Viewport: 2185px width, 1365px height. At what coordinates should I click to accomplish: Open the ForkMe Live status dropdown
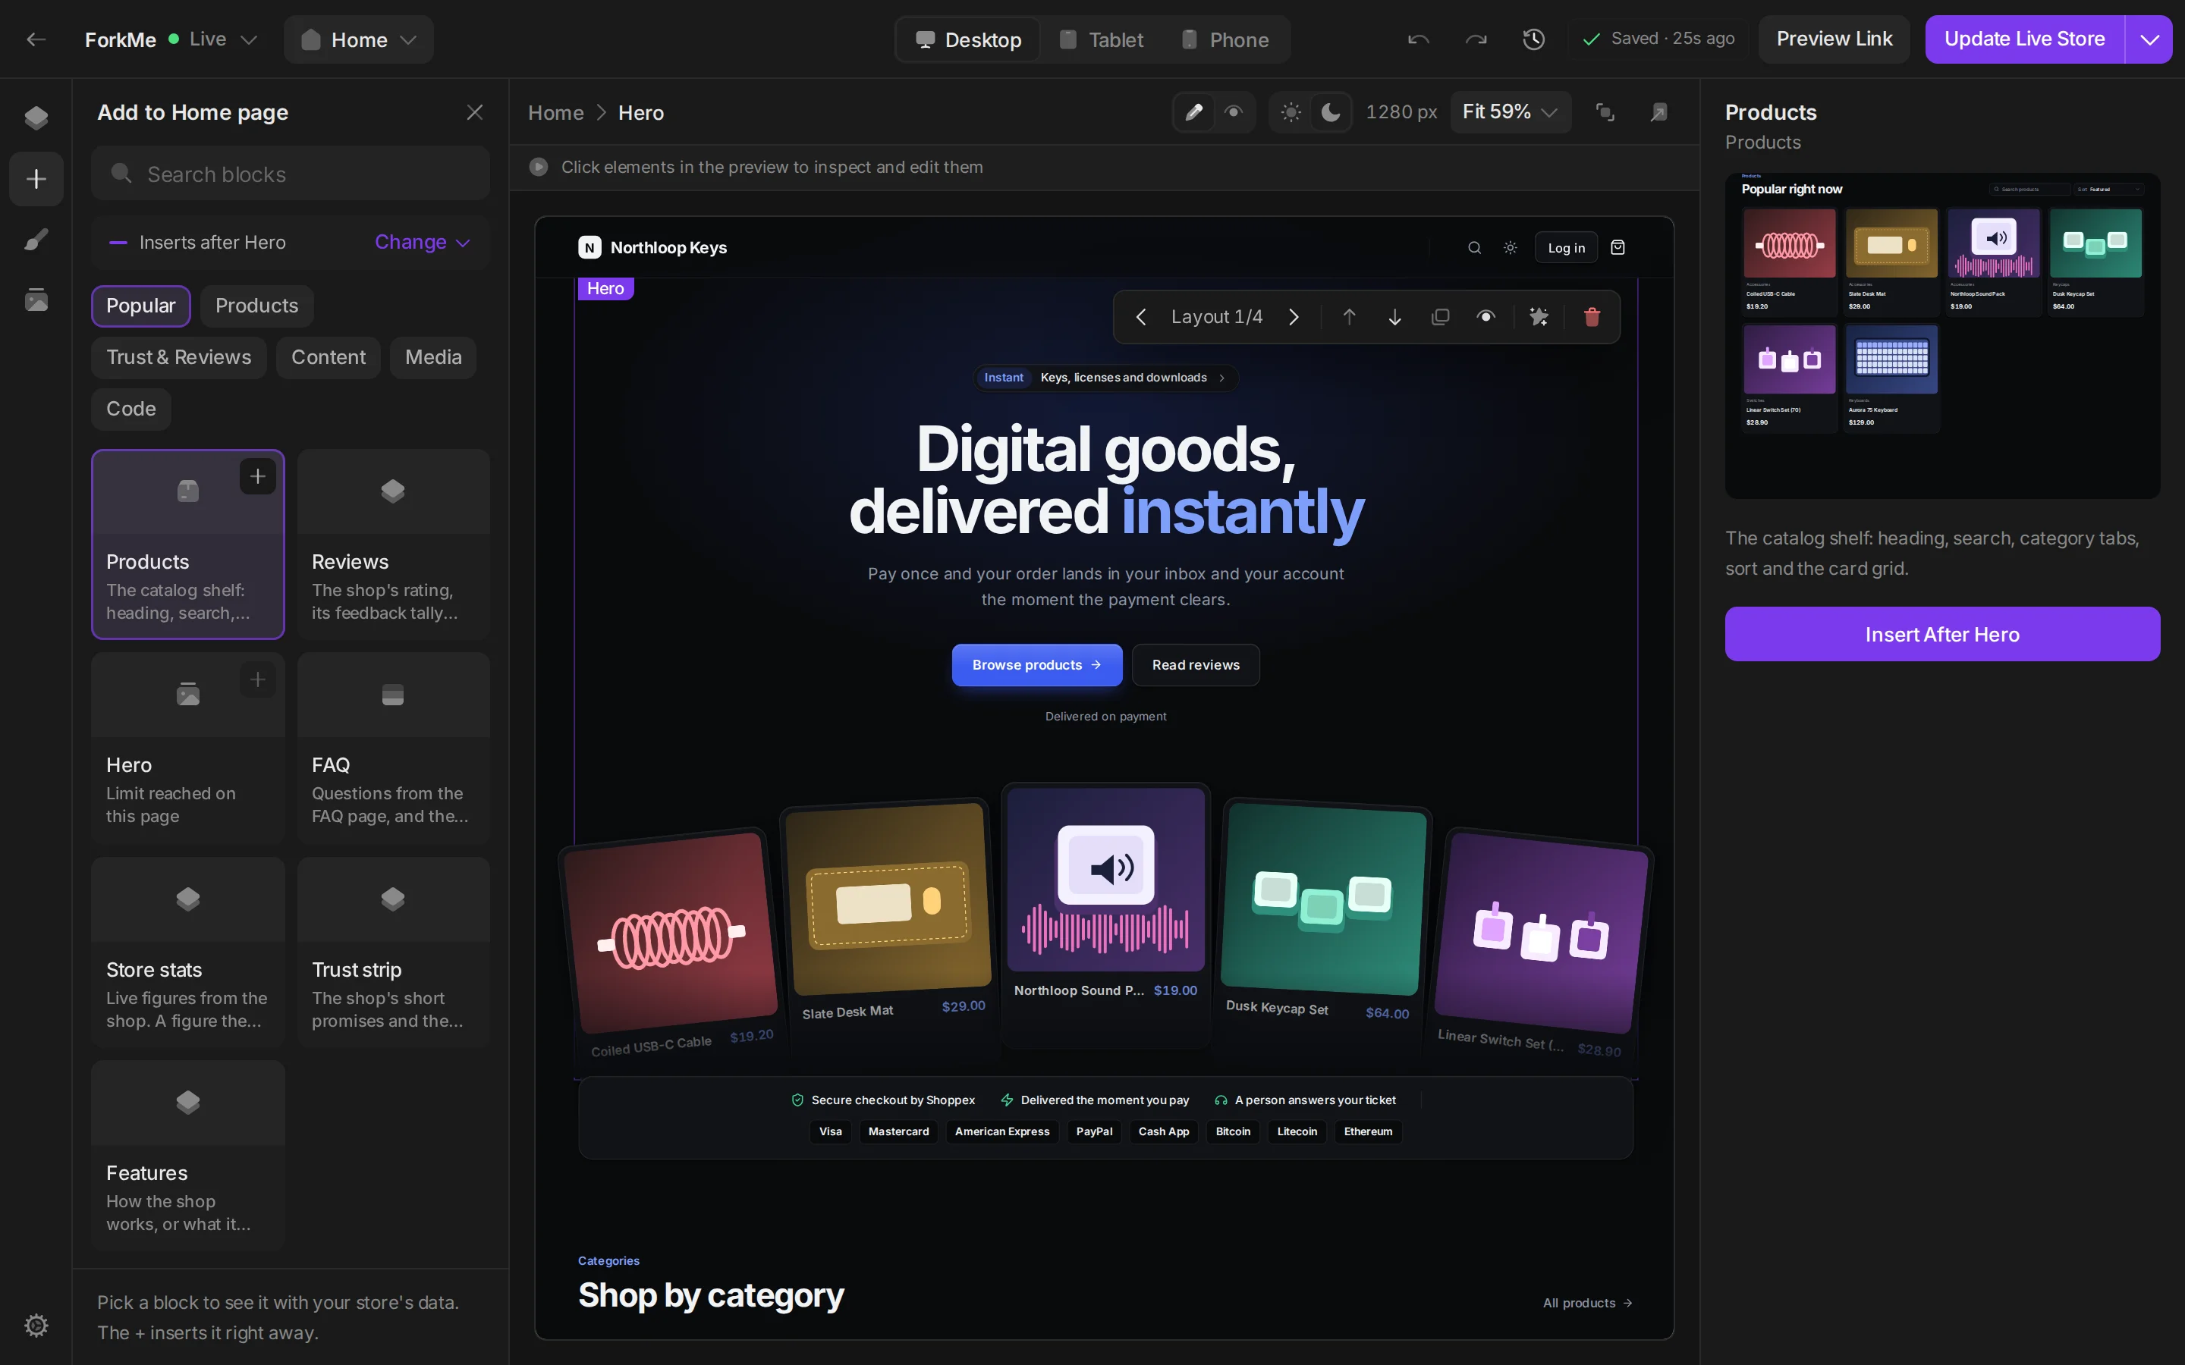coord(171,39)
